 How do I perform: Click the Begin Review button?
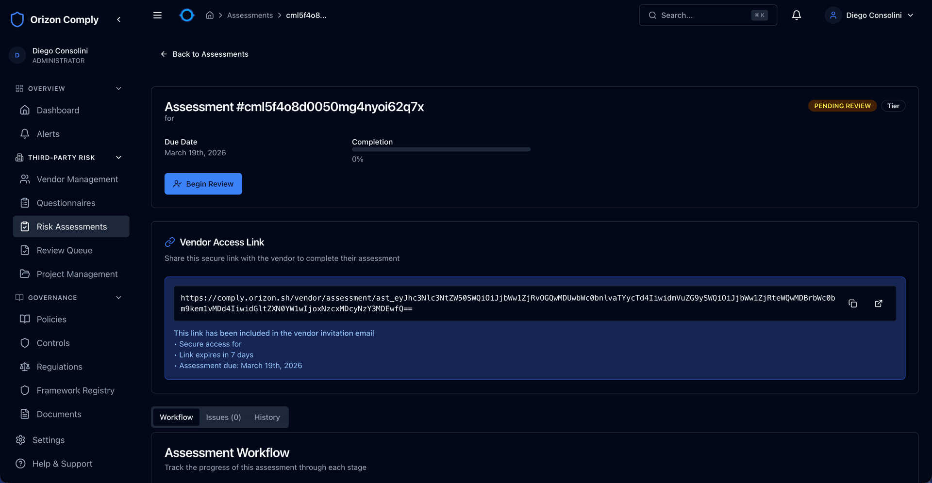[x=203, y=184]
